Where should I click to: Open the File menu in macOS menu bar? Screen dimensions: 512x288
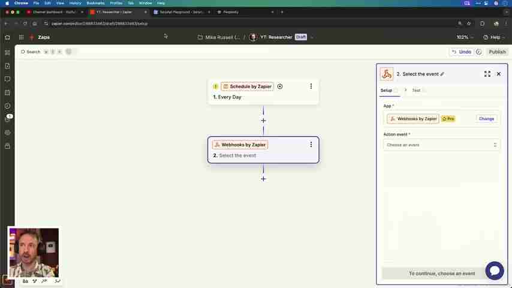point(36,3)
